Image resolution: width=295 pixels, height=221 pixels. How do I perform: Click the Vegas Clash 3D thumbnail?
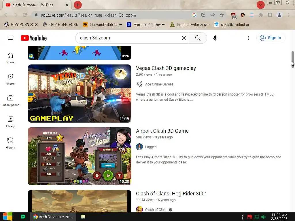[x=80, y=94]
